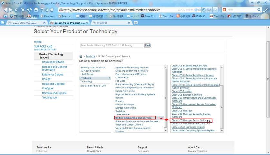Close the Select Your Product tab
This screenshot has height=155, width=270.
coord(87,23)
